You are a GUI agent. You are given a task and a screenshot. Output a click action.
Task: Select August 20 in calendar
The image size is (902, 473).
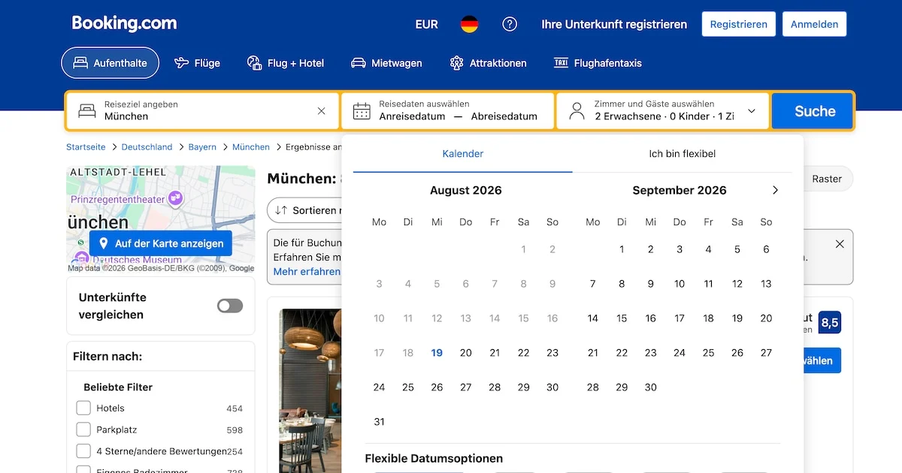point(466,353)
